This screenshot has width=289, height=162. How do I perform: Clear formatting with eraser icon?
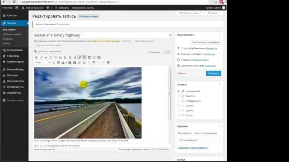coord(79,63)
